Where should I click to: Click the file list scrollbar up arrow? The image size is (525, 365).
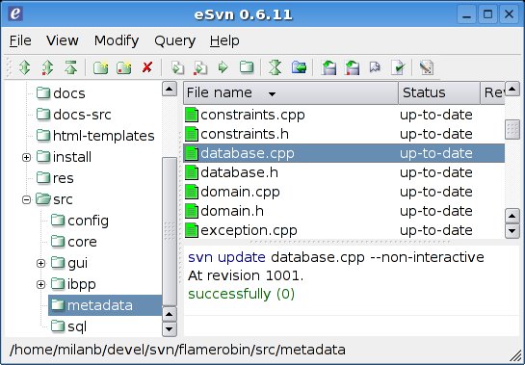point(512,89)
